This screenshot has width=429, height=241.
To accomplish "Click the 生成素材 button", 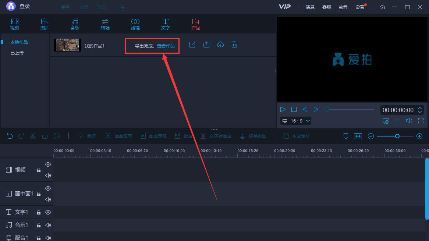I will click(x=296, y=136).
